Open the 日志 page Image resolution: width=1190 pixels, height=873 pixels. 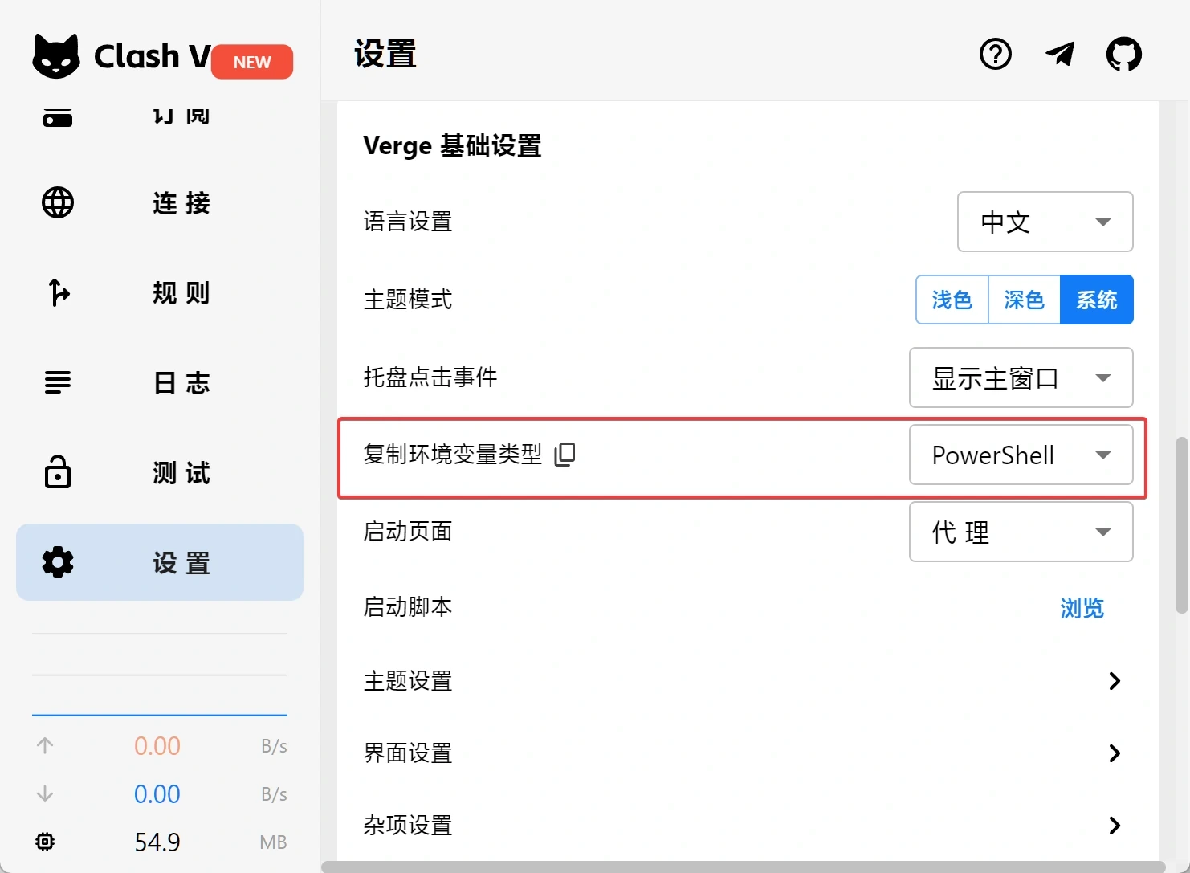click(160, 382)
